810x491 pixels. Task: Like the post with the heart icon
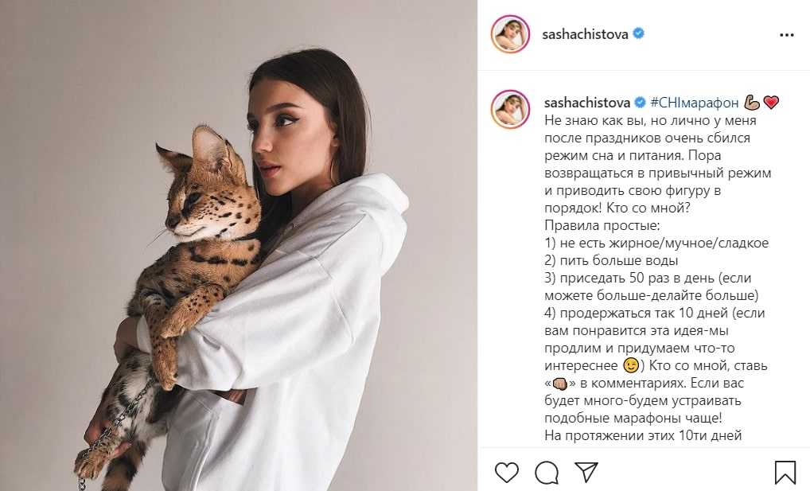(x=506, y=472)
